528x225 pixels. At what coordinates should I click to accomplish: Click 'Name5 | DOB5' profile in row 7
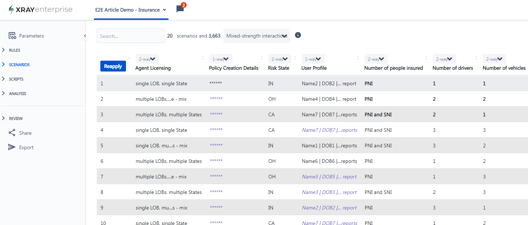pyautogui.click(x=329, y=177)
